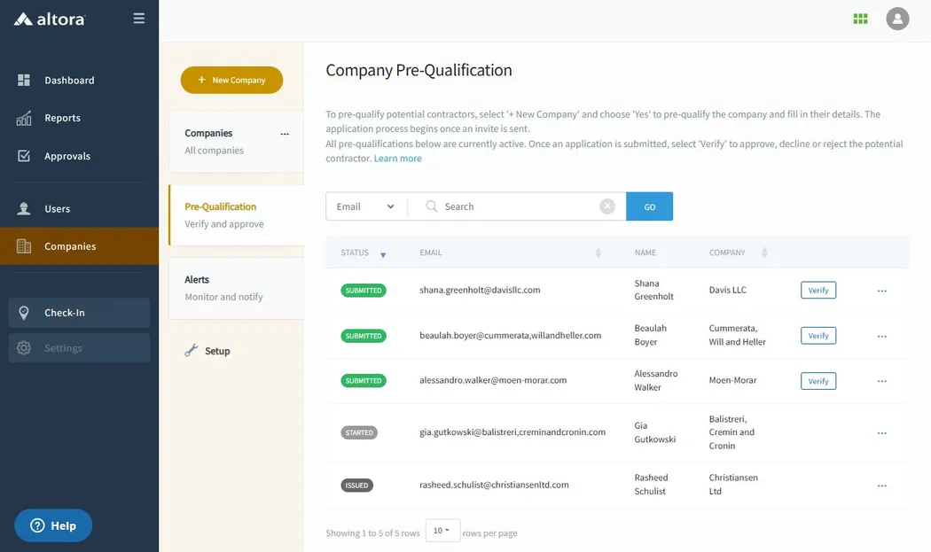Screen dimensions: 931x552
Task: Click email rasheed.schulist@christiansenltd.com
Action: 494,485
